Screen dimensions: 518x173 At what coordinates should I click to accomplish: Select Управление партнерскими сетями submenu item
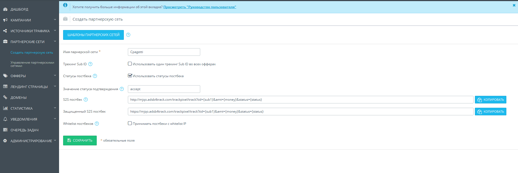point(32,64)
